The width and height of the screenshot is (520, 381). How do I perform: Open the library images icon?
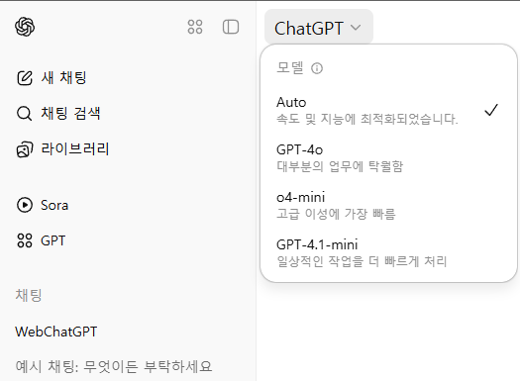click(x=25, y=149)
